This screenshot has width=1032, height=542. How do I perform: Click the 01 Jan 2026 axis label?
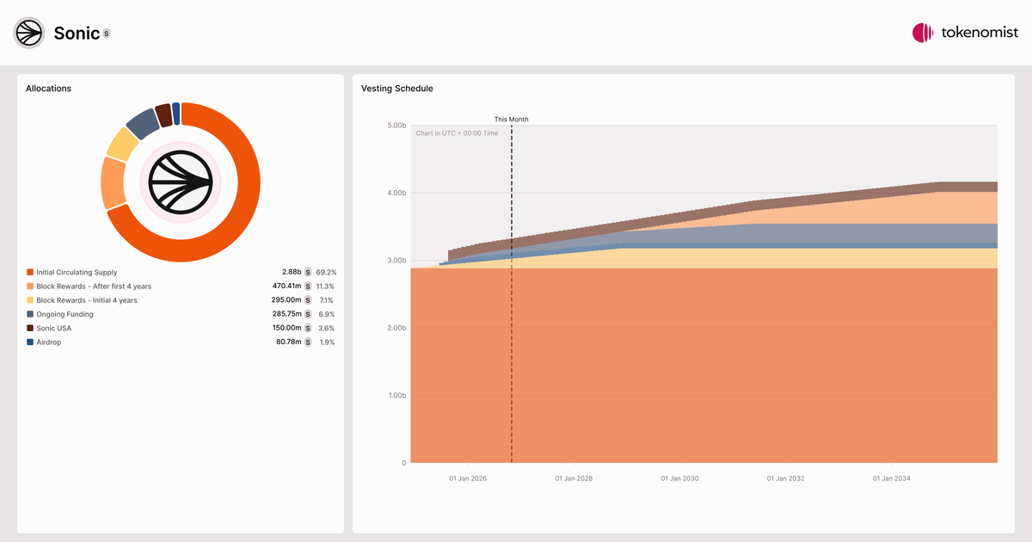(x=468, y=478)
